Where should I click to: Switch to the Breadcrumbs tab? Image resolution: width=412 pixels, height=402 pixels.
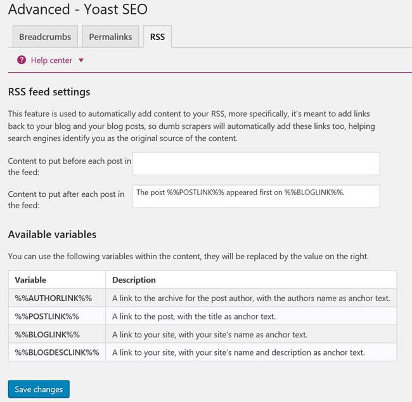[45, 37]
